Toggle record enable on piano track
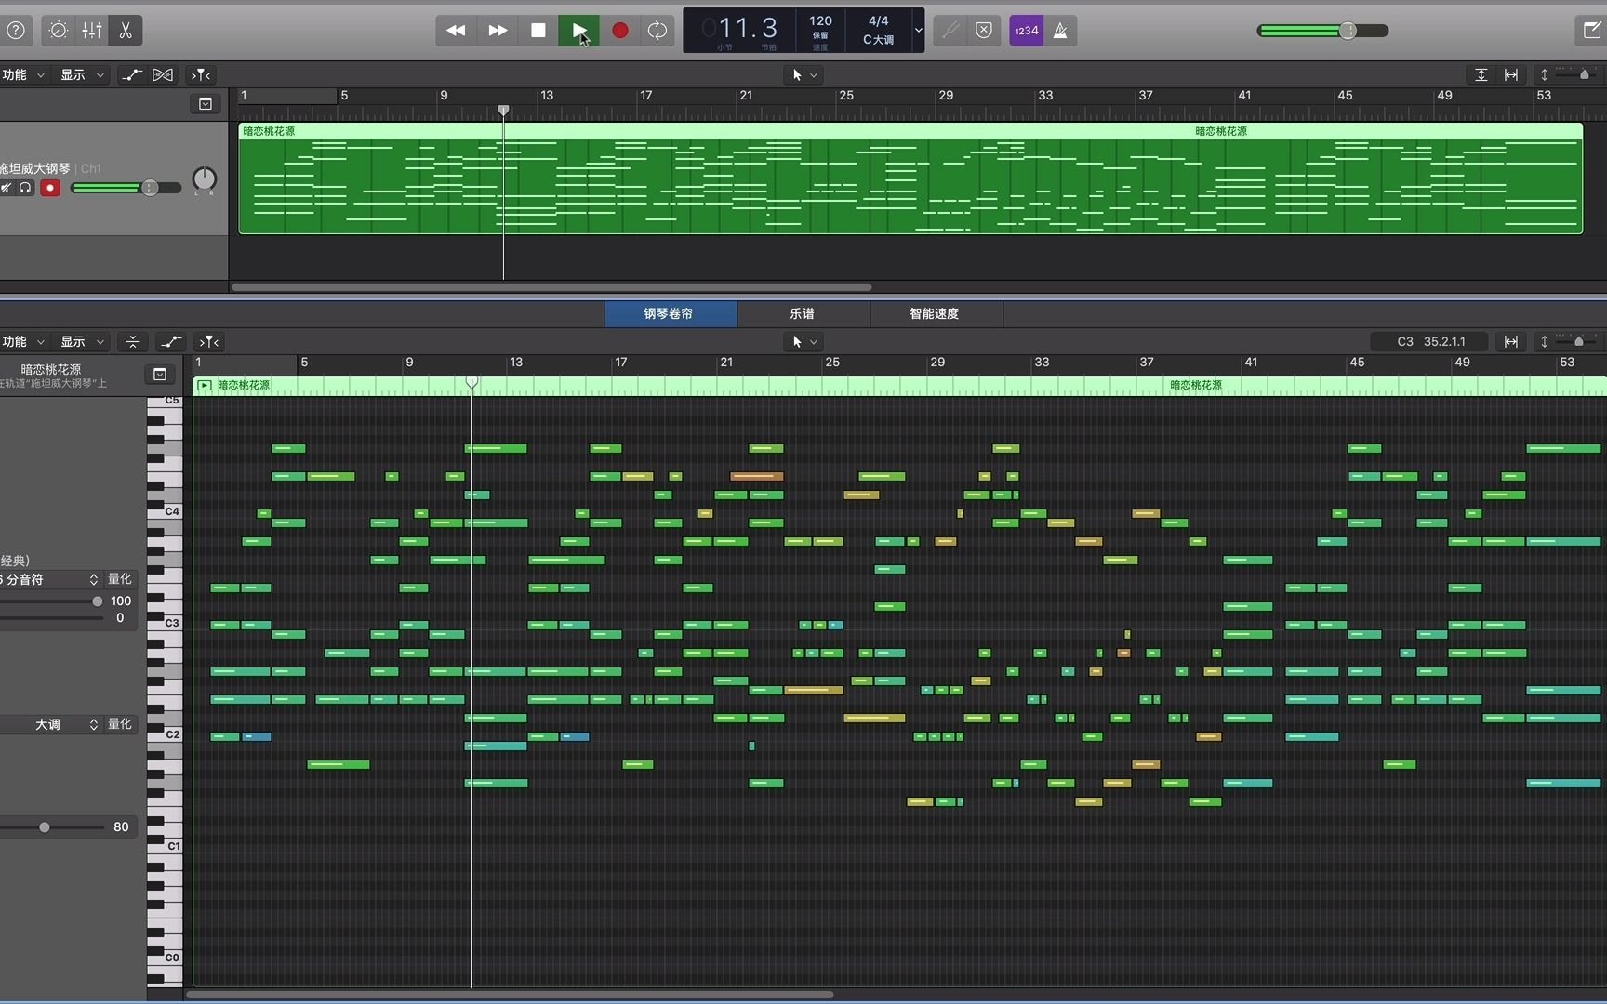 click(x=50, y=188)
